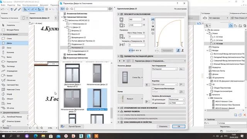Open the Нет маркера marker type dropdown
Screen dimensions: 247x139
pyautogui.click(x=218, y=18)
